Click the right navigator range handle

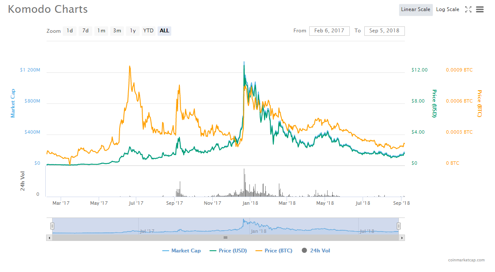click(399, 226)
